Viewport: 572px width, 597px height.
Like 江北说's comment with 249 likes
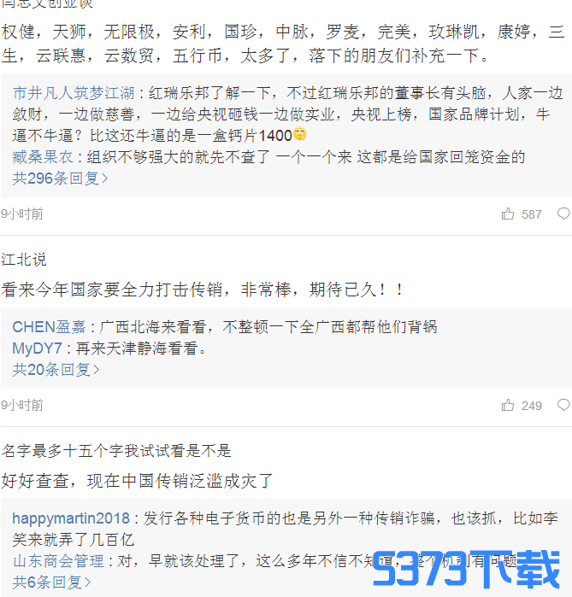coord(508,405)
